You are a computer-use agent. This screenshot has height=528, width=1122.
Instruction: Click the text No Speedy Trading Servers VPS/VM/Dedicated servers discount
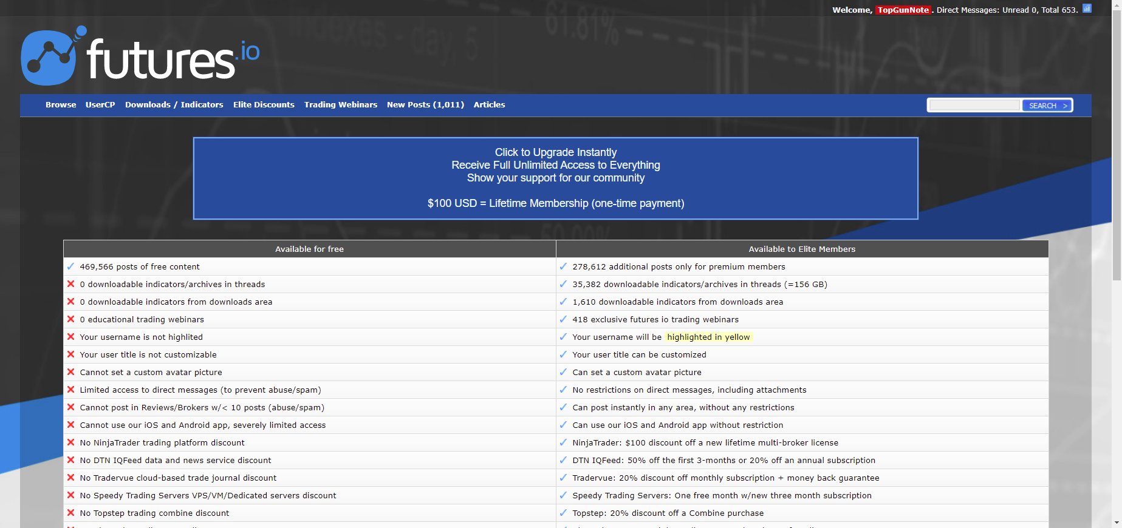pos(208,495)
